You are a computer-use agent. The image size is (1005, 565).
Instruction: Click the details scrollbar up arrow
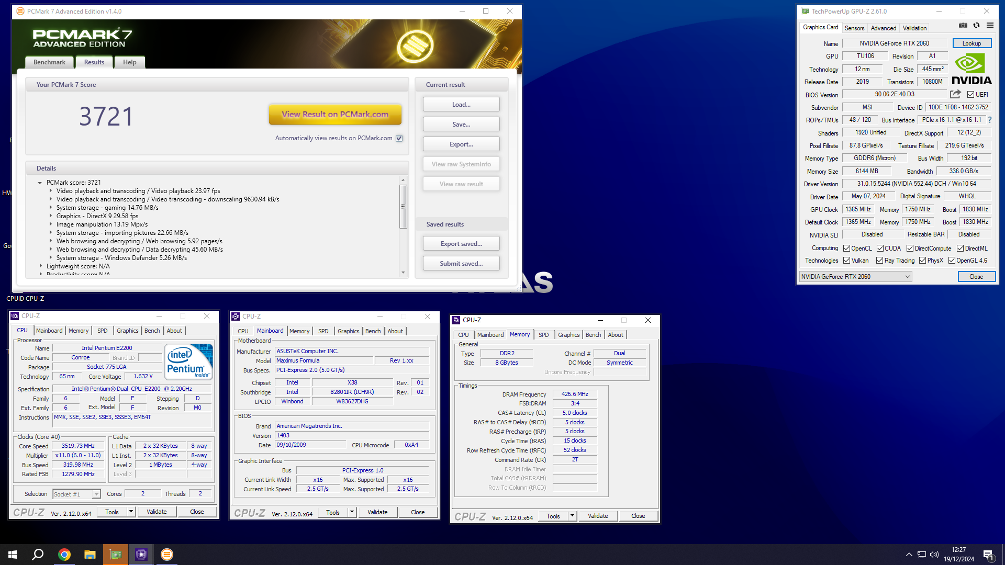click(x=403, y=180)
